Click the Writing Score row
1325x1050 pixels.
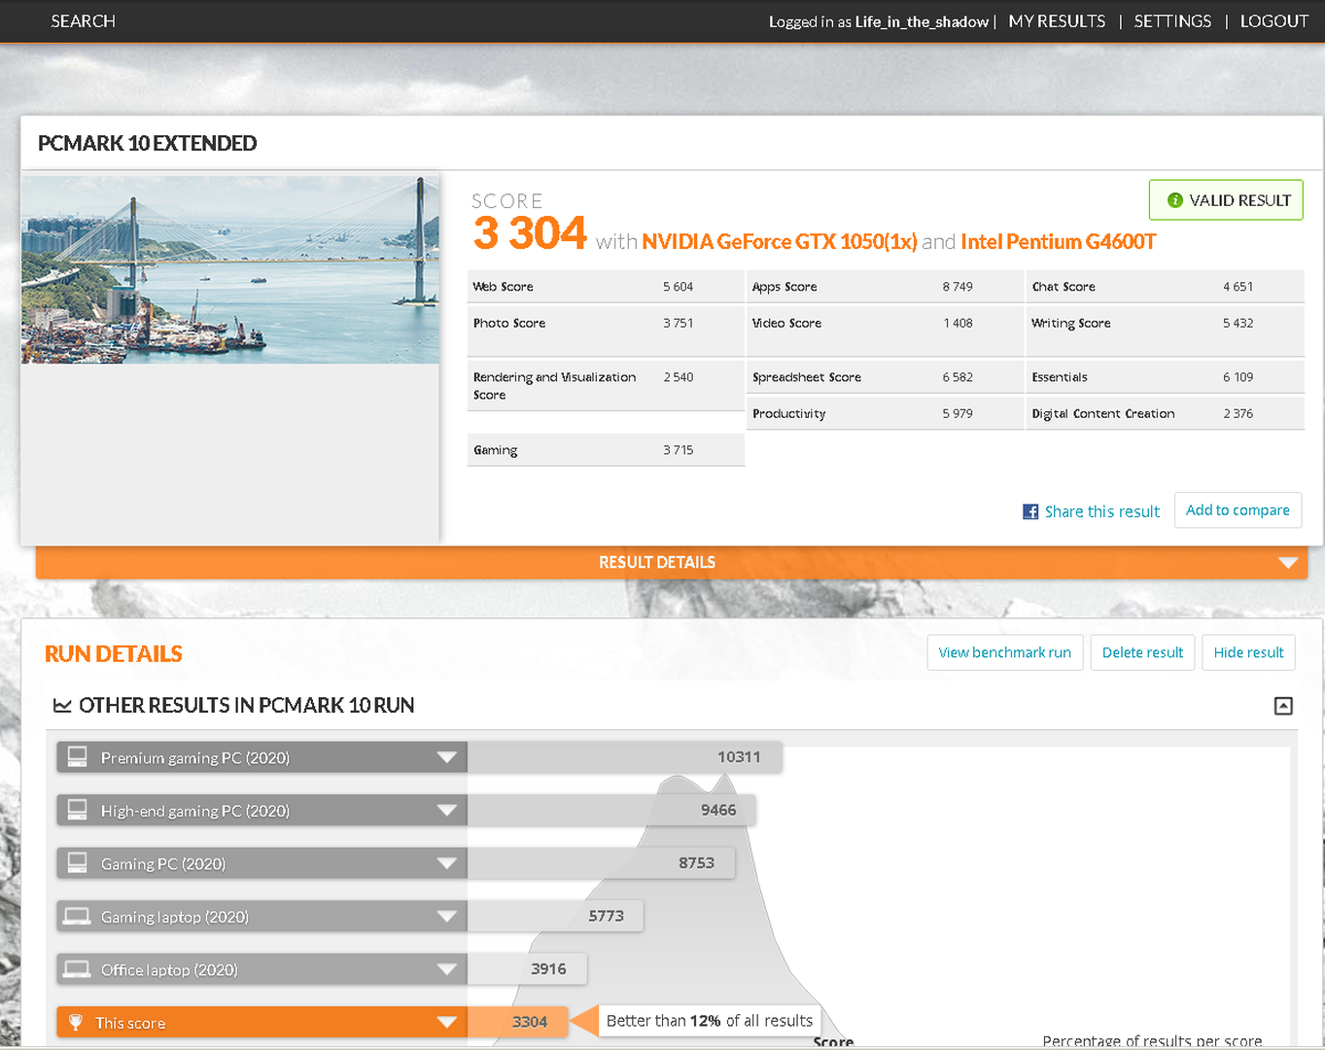click(x=1165, y=332)
